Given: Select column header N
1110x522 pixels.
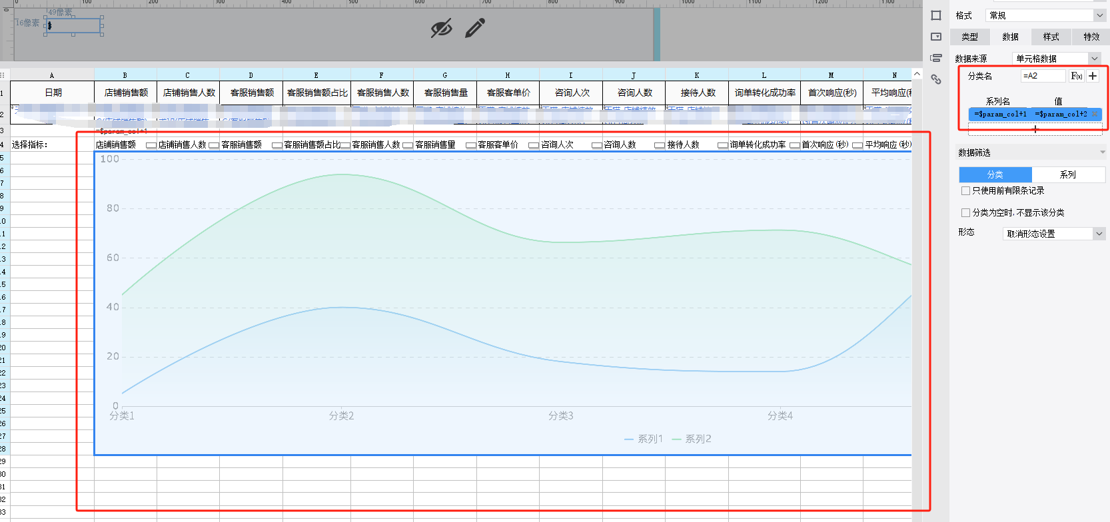Looking at the screenshot, I should [x=887, y=75].
